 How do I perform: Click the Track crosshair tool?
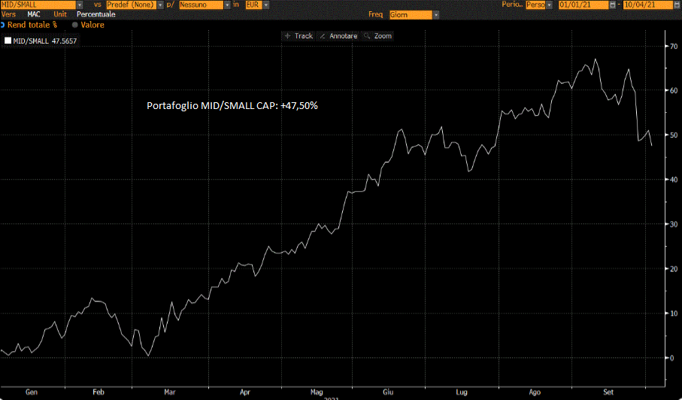pyautogui.click(x=299, y=36)
